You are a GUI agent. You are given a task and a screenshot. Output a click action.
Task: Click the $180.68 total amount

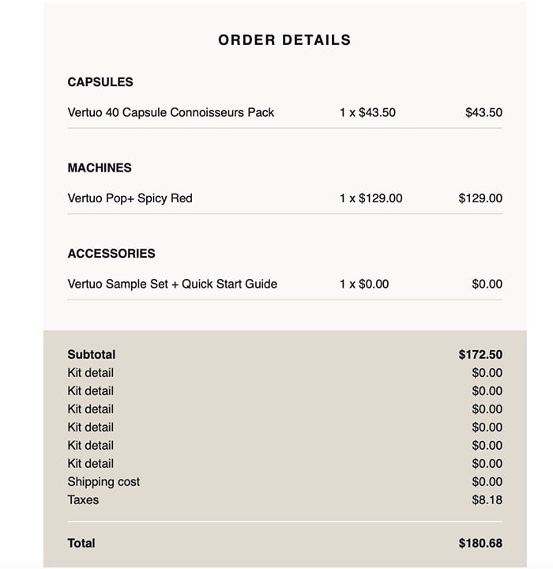(x=480, y=543)
